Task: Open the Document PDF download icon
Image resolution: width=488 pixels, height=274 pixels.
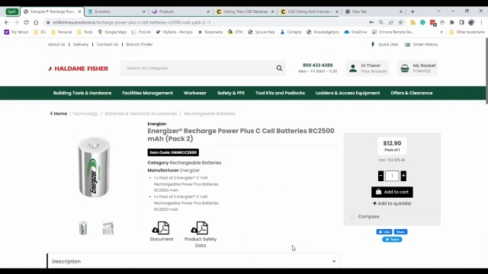Action: [161, 228]
